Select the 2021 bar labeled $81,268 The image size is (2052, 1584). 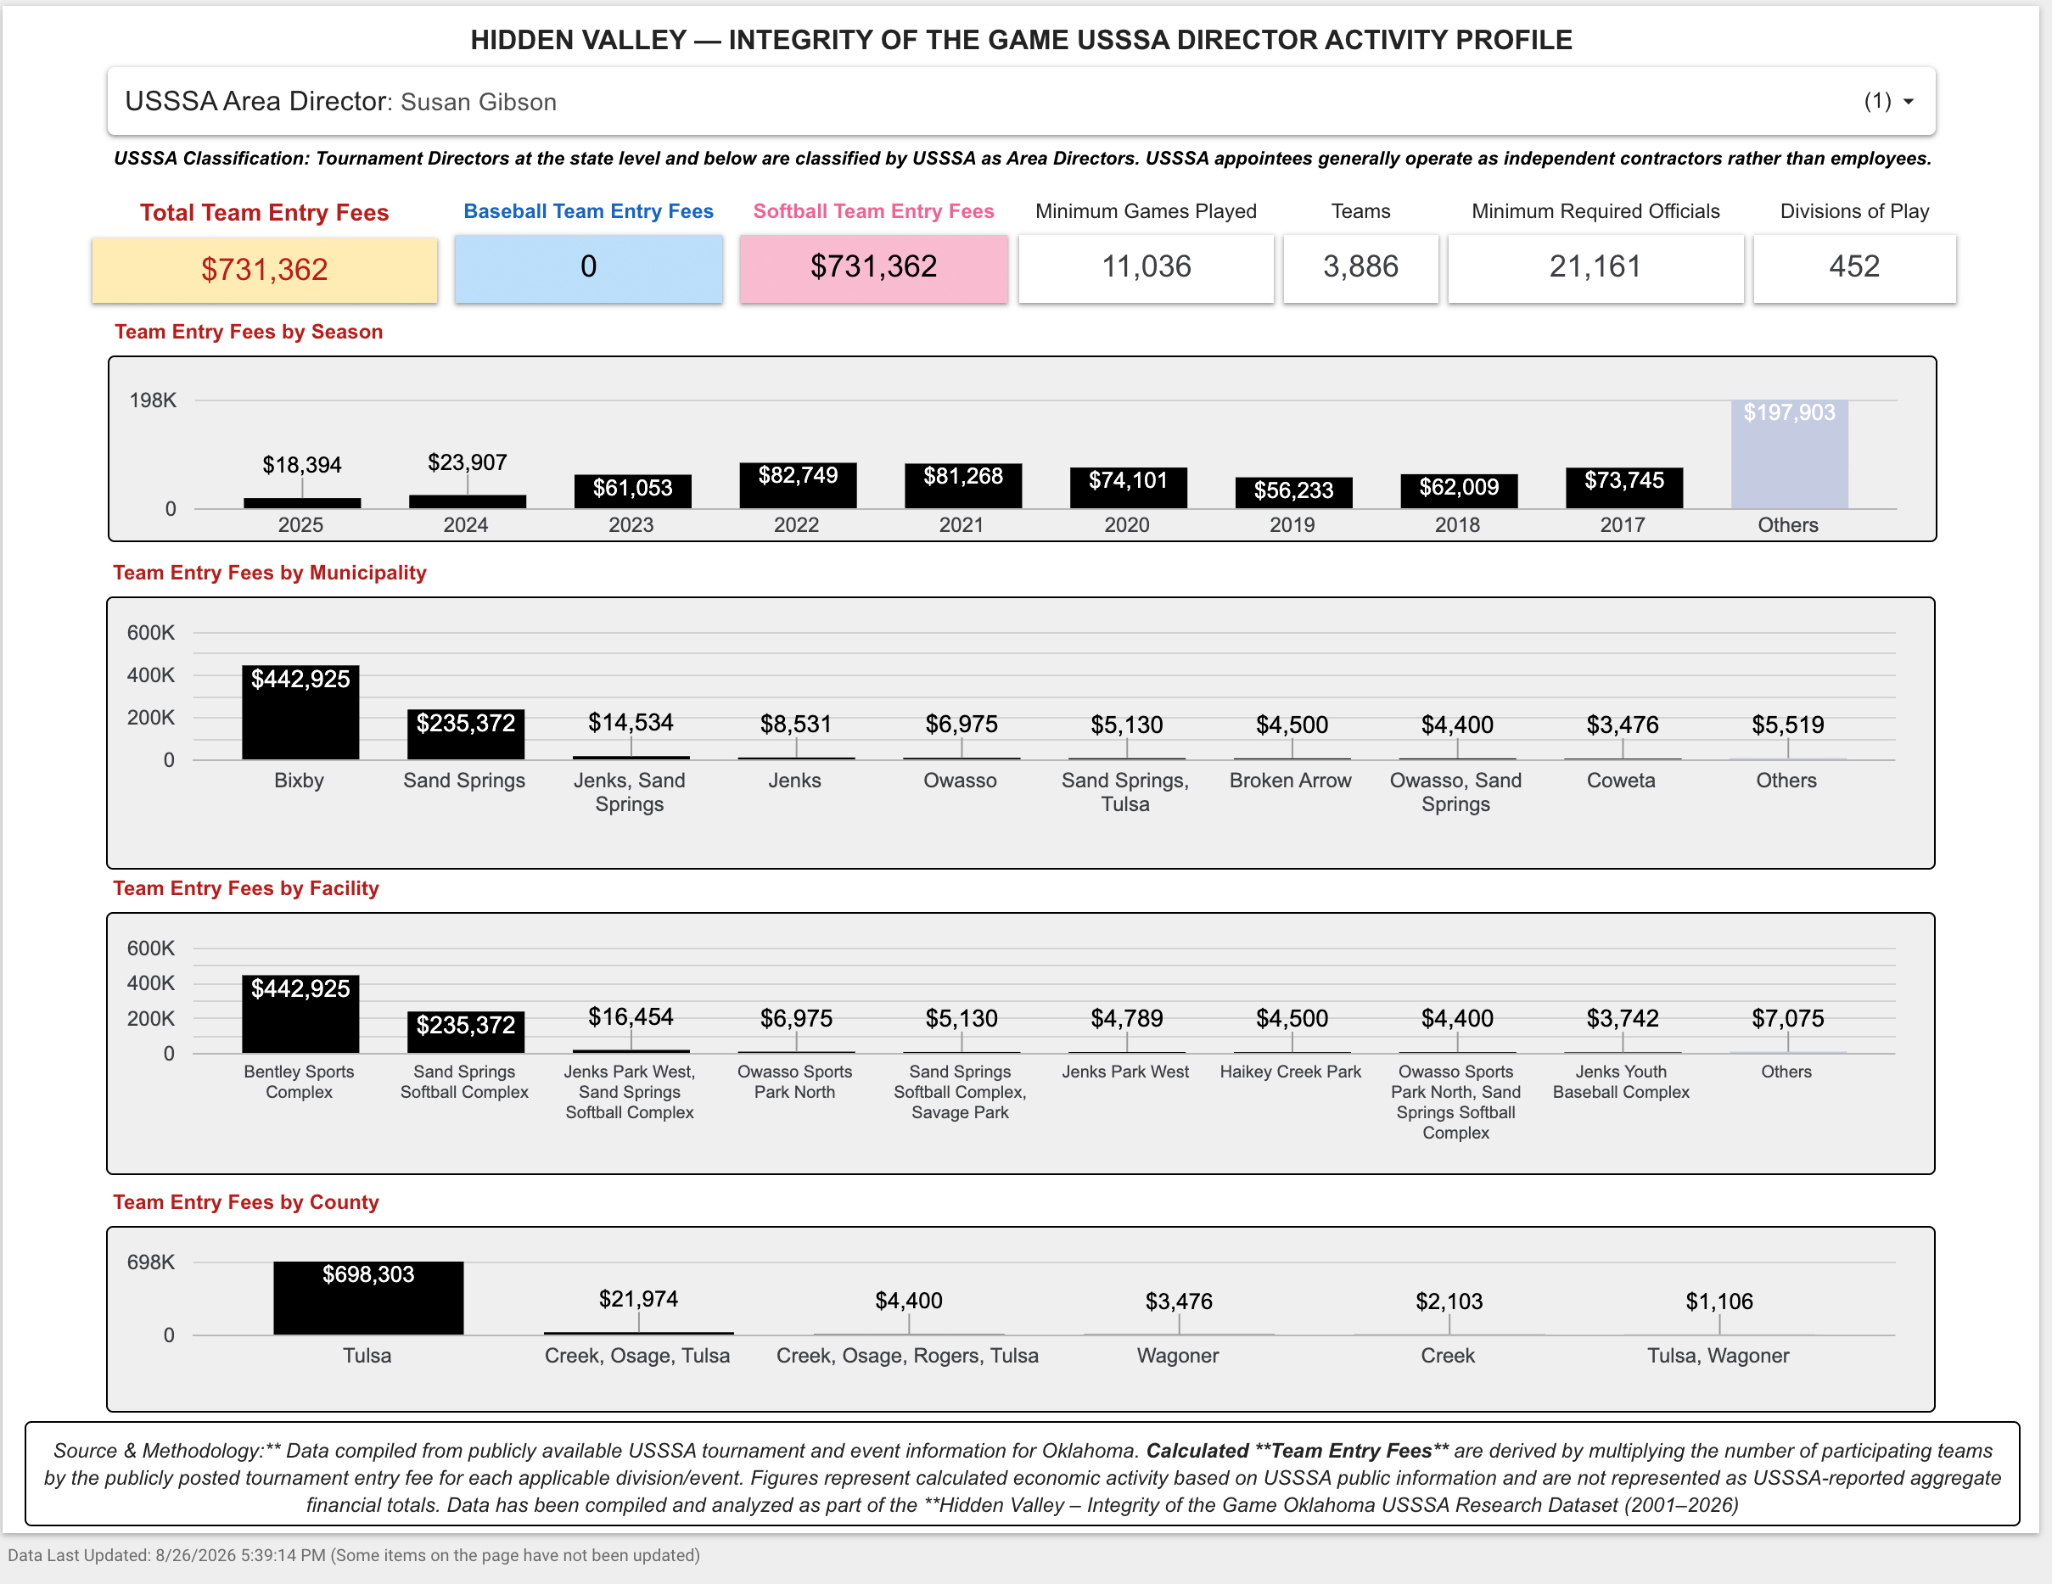click(x=963, y=486)
